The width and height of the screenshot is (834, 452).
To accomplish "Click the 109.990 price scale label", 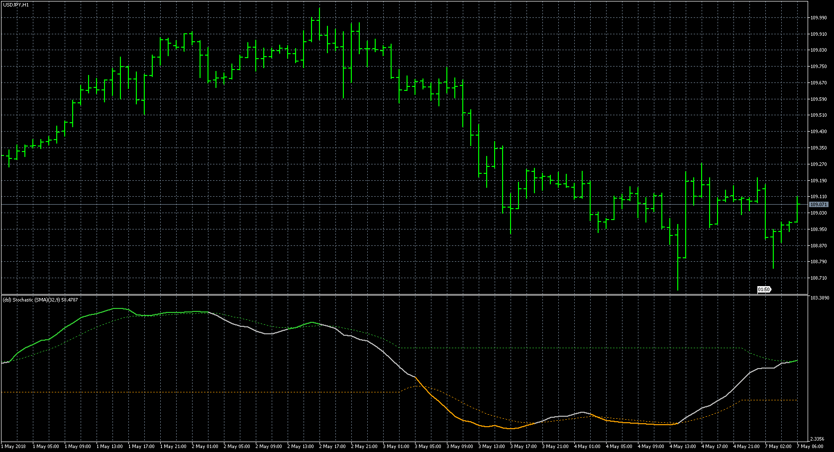I will coord(818,18).
